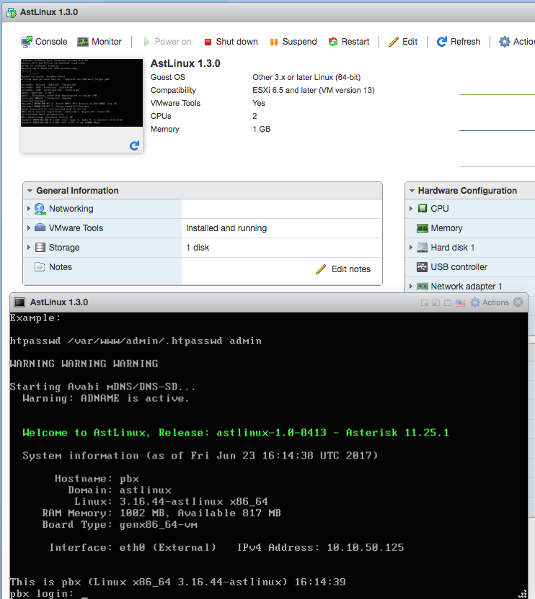This screenshot has height=599, width=535.
Task: Expand the VMware Tools row
Action: coord(29,228)
